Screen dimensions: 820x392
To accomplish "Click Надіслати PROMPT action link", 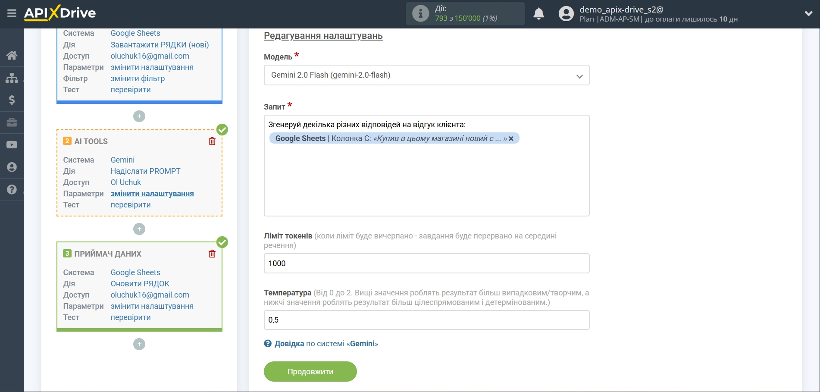I will click(145, 171).
